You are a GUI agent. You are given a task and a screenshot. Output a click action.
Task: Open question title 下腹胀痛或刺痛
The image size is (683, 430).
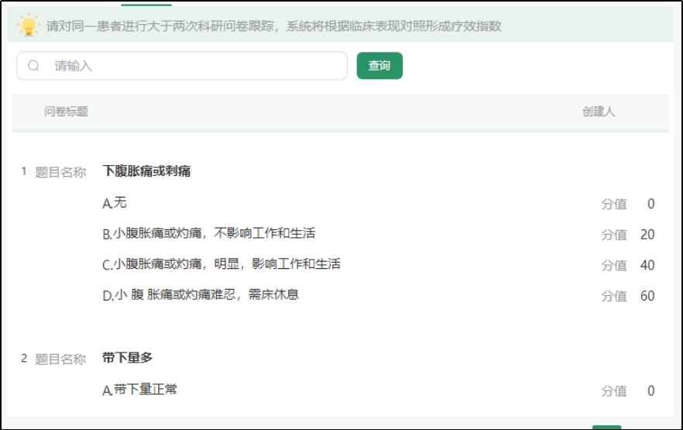click(146, 171)
